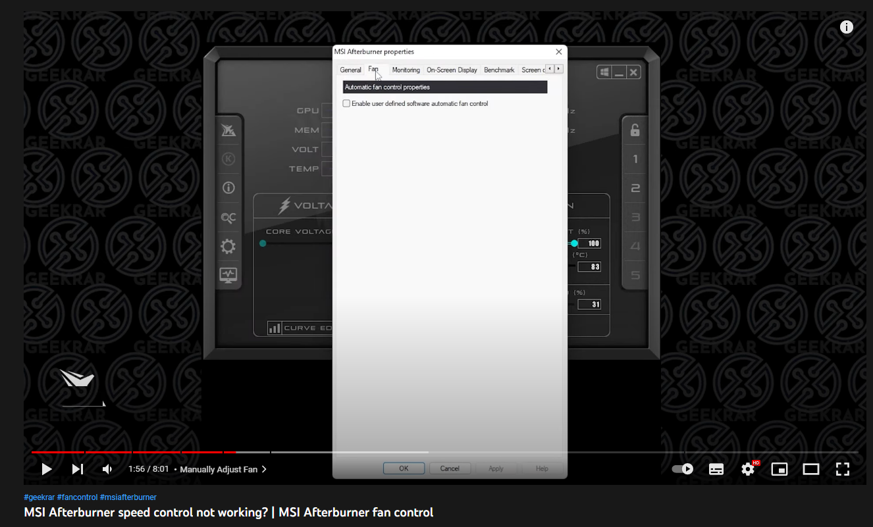The image size is (873, 527).
Task: Select Afterburner profile slot 1
Action: pyautogui.click(x=635, y=159)
